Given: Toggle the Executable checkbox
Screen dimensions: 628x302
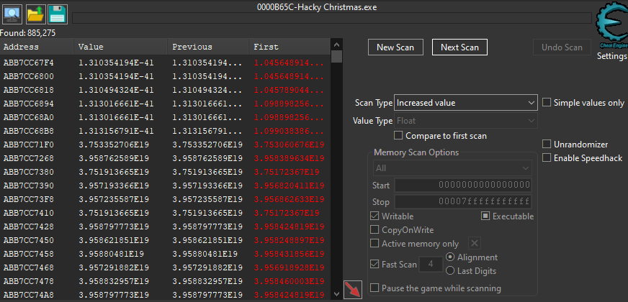Looking at the screenshot, I should click(508, 216).
